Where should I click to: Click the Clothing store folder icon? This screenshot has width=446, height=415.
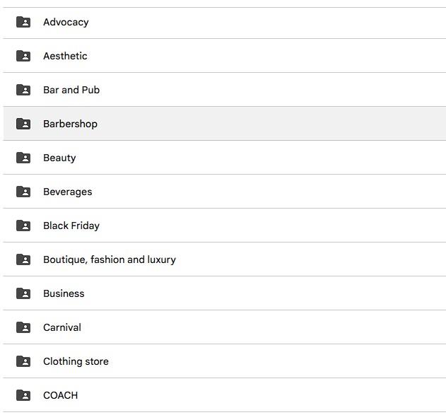(x=23, y=361)
